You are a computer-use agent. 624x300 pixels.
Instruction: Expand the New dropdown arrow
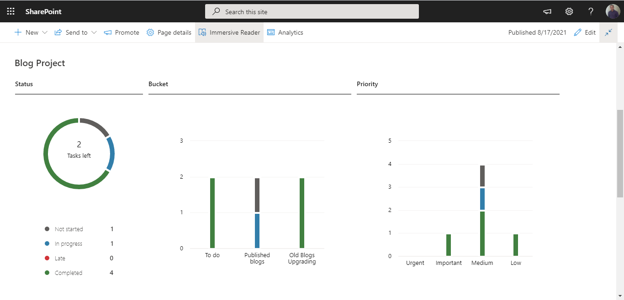coord(44,32)
